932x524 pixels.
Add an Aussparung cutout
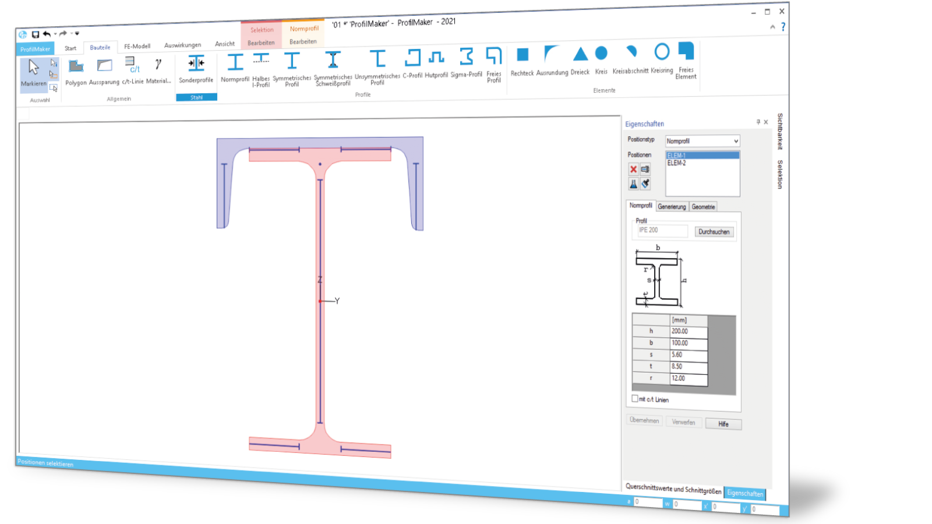tap(104, 72)
